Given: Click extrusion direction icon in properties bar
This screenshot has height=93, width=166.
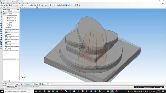Looking at the screenshot, I should click(17, 84).
